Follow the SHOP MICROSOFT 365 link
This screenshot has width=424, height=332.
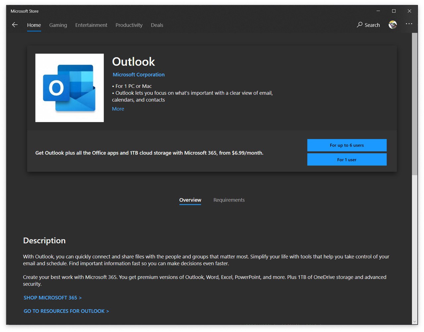(52, 298)
